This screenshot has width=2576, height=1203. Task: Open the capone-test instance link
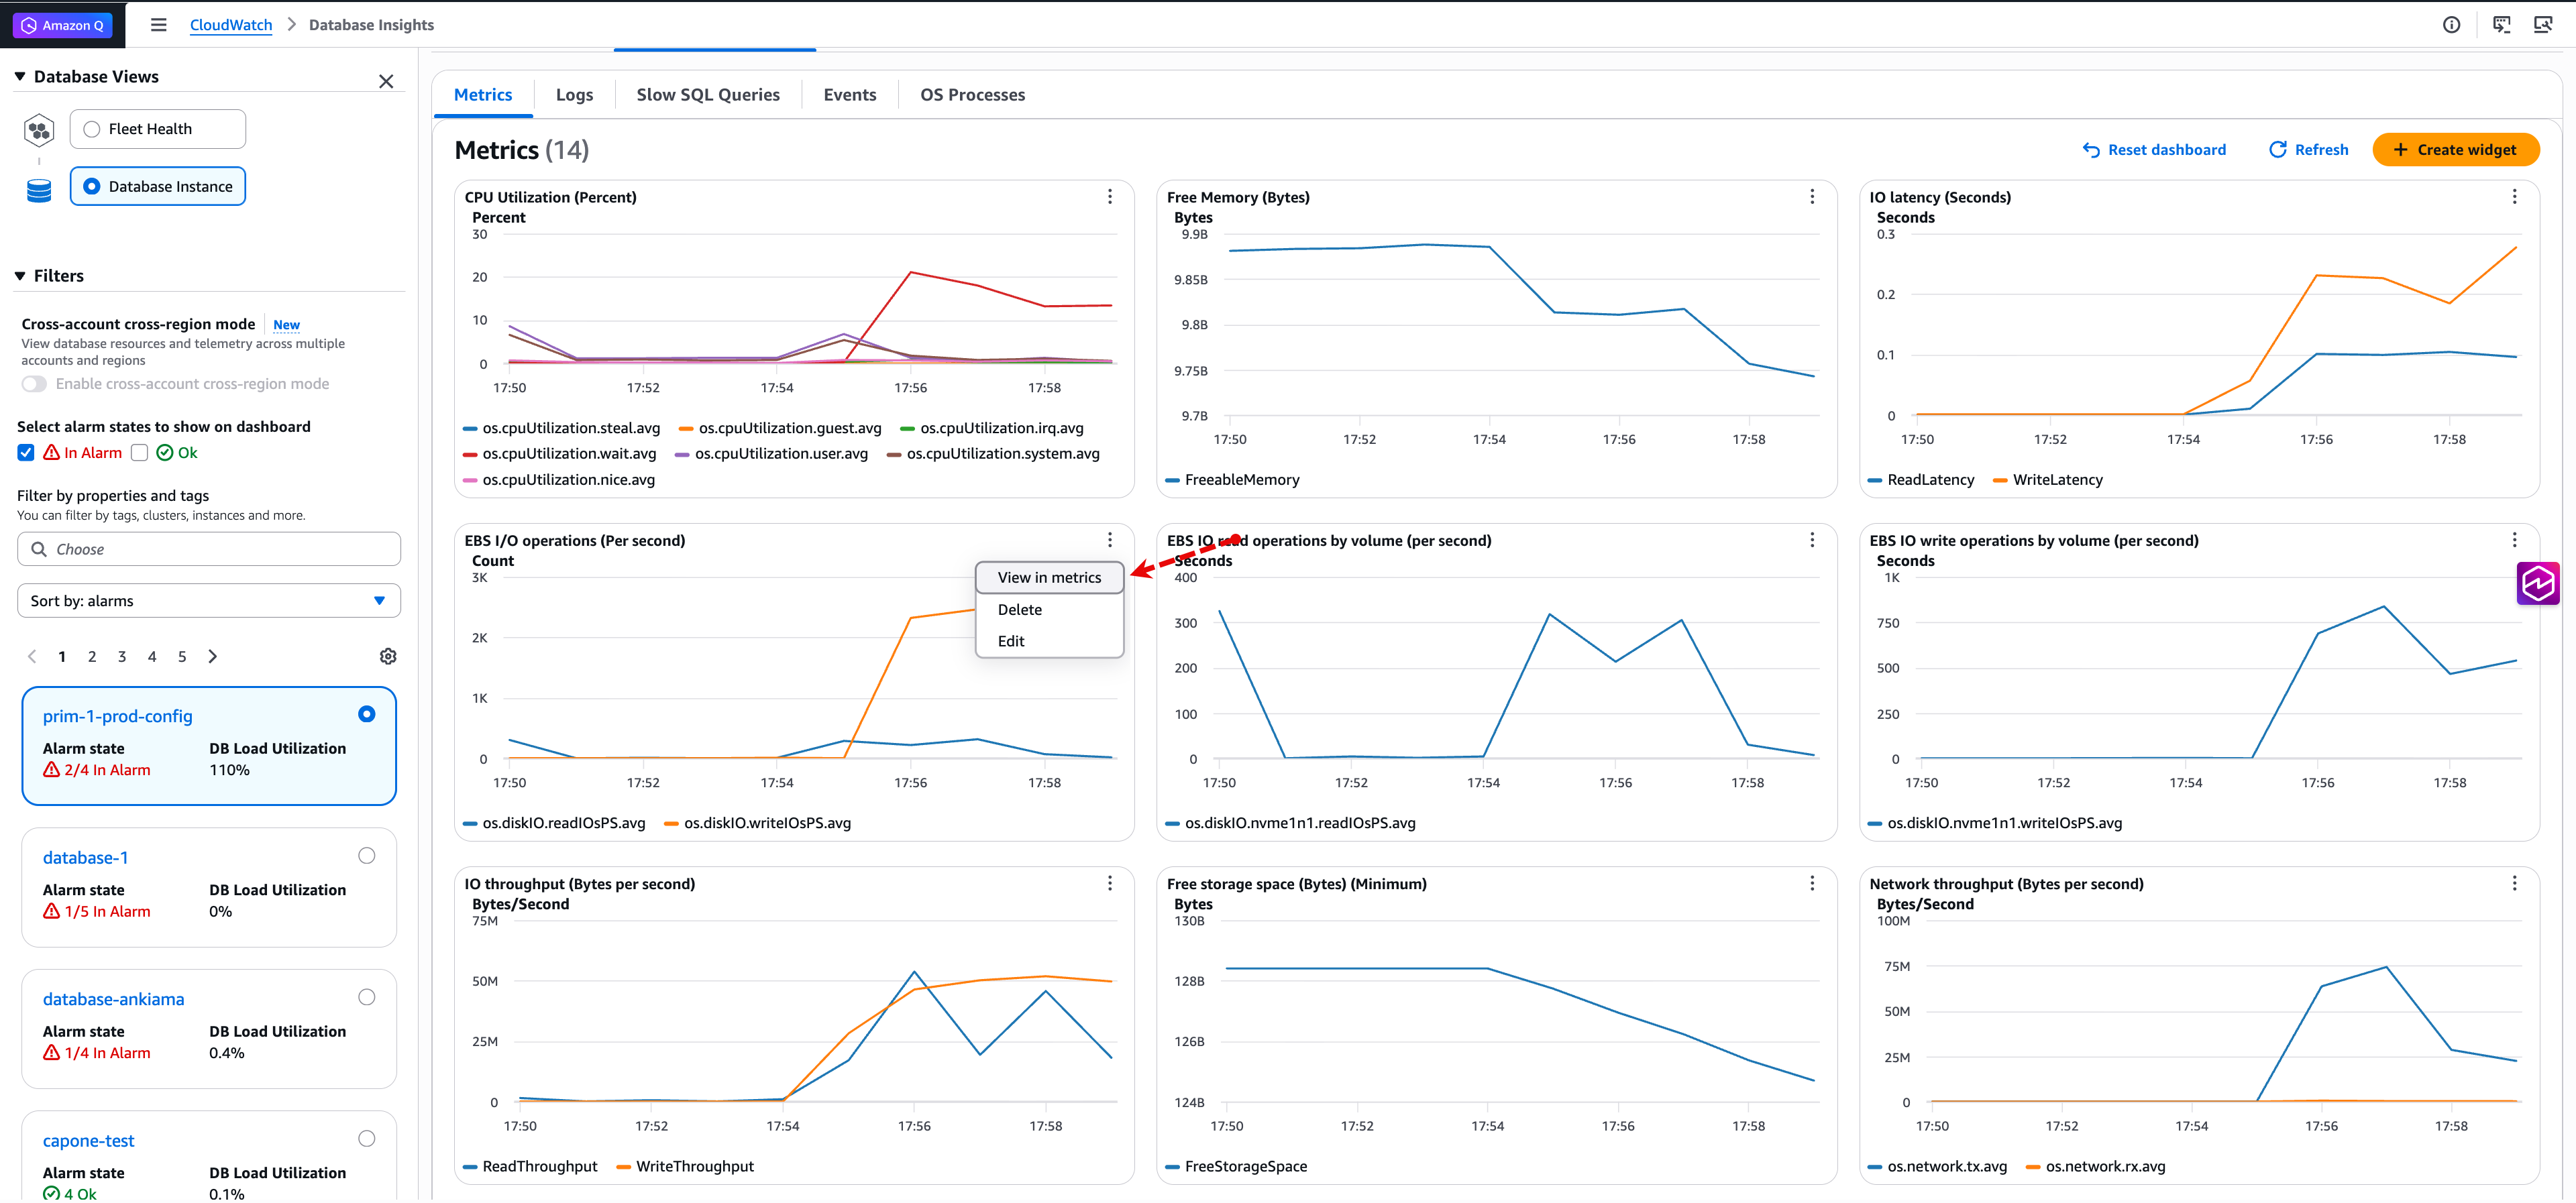(89, 1141)
